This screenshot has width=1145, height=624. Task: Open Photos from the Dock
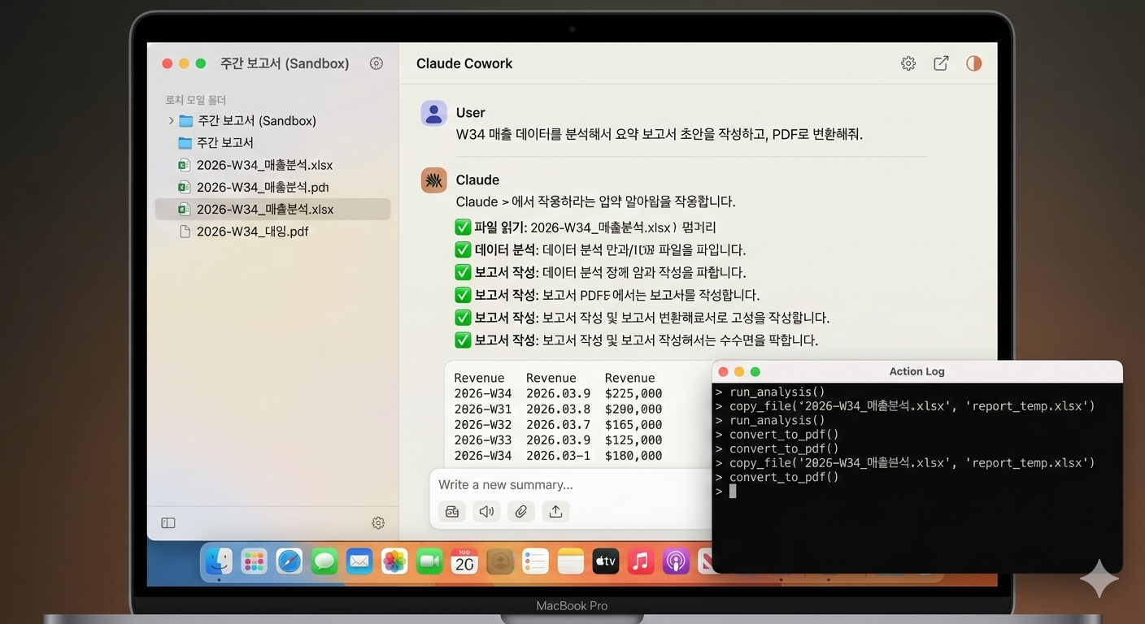tap(394, 561)
